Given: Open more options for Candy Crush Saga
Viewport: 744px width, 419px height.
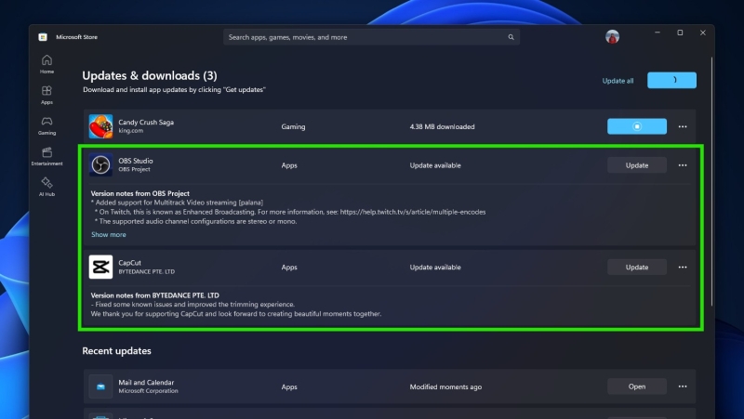Looking at the screenshot, I should [x=683, y=126].
